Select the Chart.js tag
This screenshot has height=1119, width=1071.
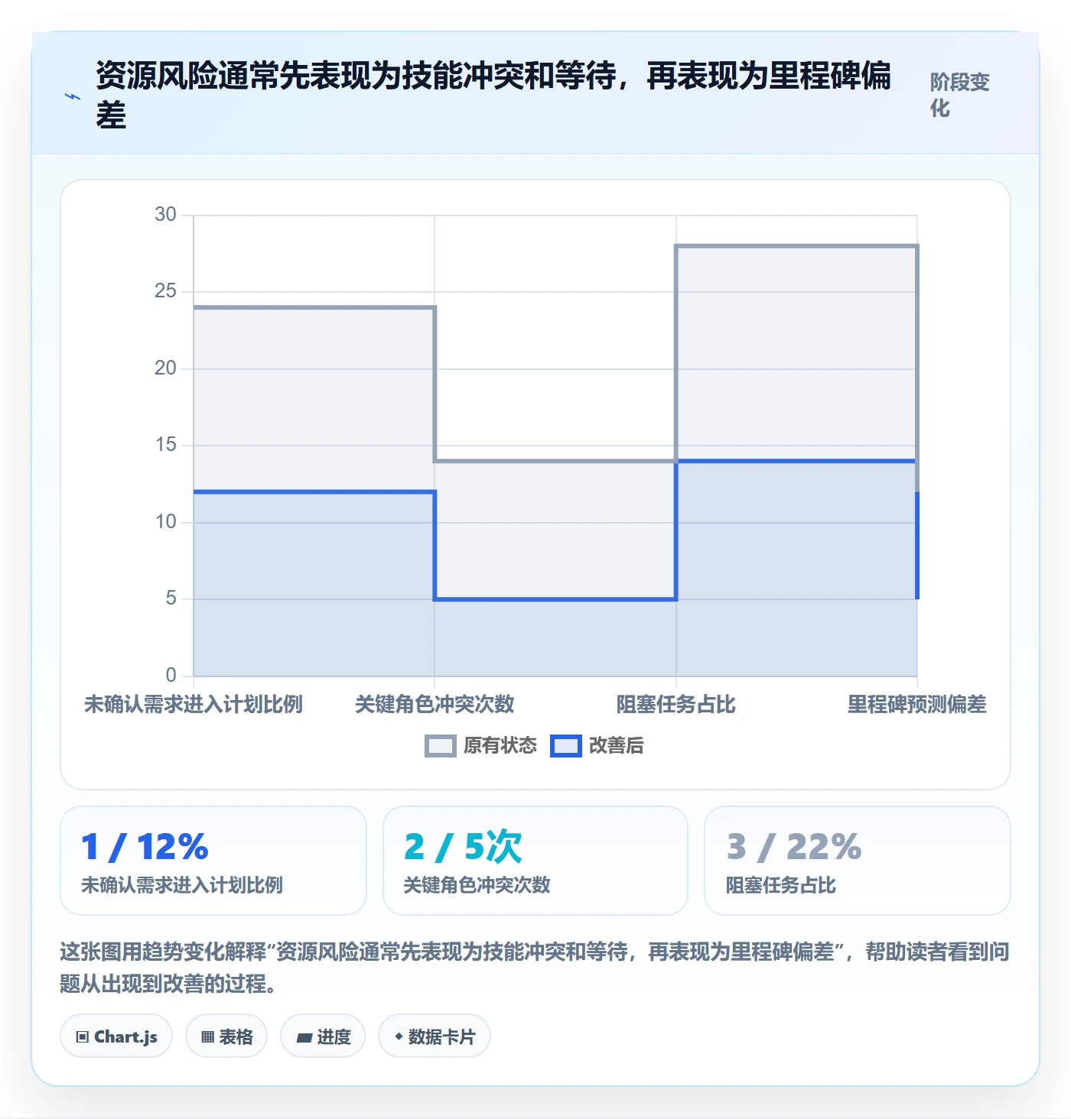pyautogui.click(x=116, y=1036)
